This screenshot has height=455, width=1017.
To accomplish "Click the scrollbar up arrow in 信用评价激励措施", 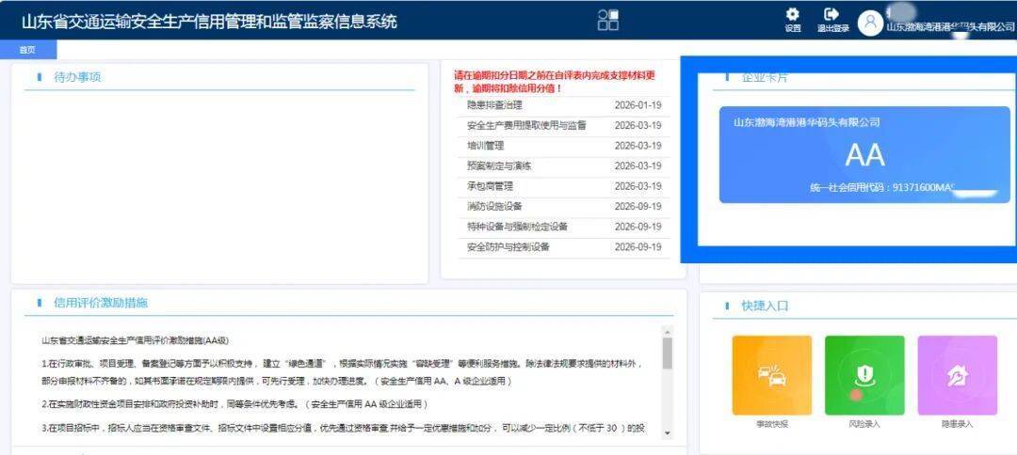I will [x=668, y=331].
